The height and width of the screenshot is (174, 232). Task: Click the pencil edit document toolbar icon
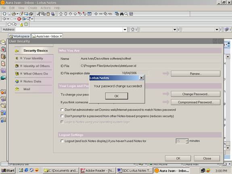(x=21, y=14)
